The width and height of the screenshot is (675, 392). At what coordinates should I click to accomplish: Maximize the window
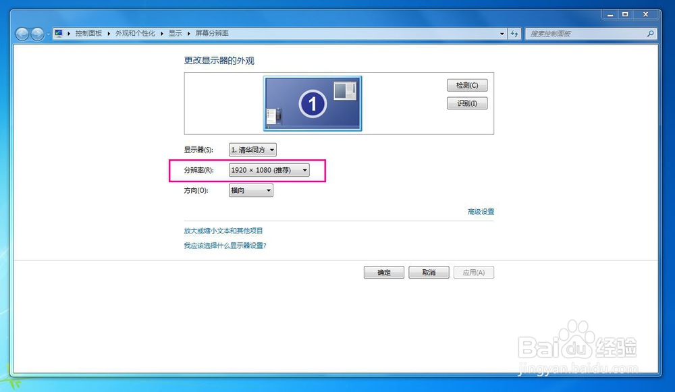(625, 15)
